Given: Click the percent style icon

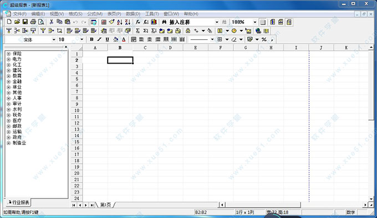Looking at the screenshot, I should click(264, 39).
